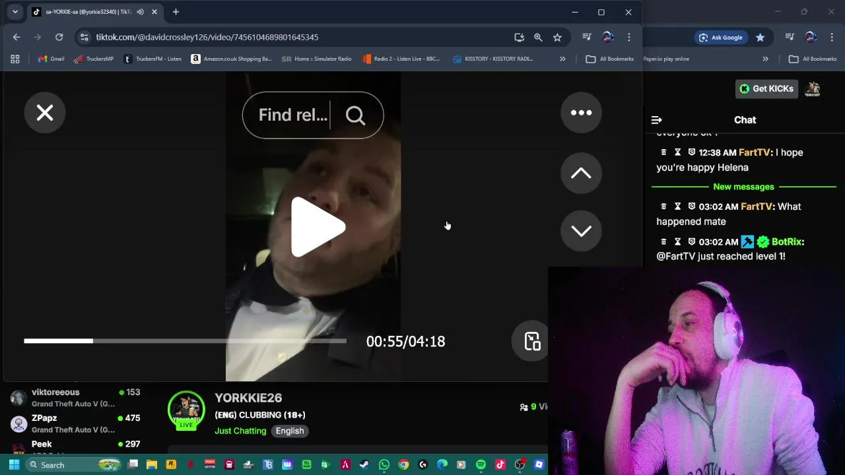Go to next TikTok video with down arrow
Screen dimensions: 845x475
(x=581, y=230)
